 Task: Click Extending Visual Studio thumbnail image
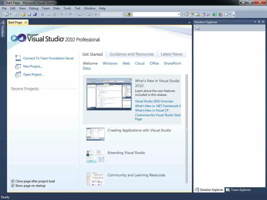point(95,157)
